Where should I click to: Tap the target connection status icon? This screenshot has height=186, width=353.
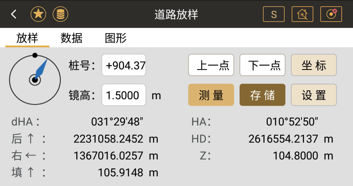click(x=331, y=14)
